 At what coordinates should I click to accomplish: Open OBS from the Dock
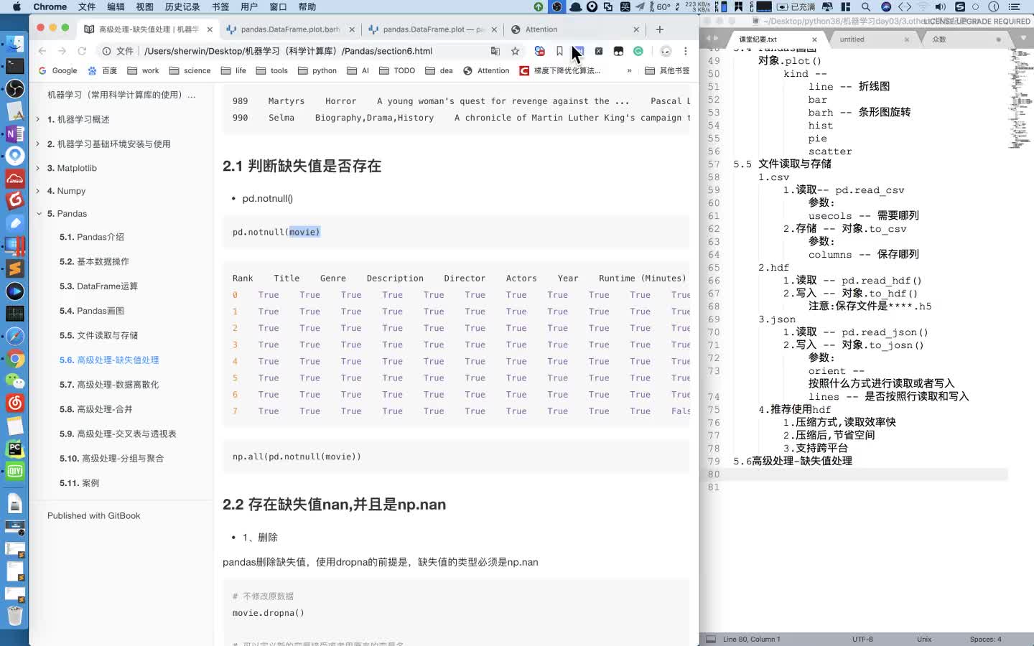(15, 89)
